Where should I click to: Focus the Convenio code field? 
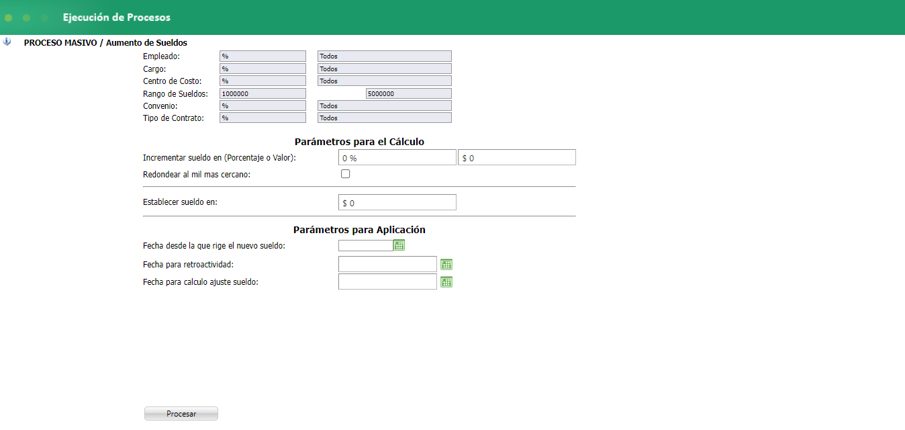click(x=263, y=105)
